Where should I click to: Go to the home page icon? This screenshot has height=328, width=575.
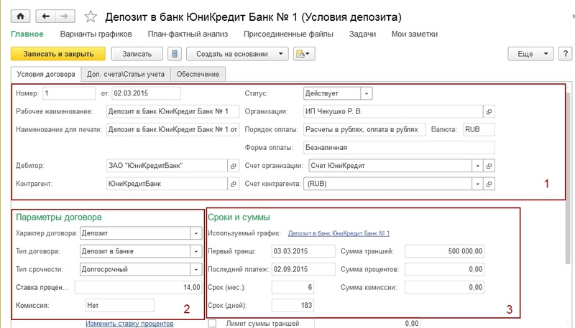pyautogui.click(x=21, y=16)
